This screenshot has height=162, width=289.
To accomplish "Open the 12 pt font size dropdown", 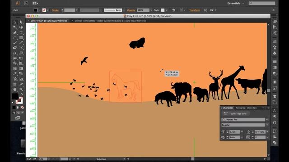I will click(x=242, y=132).
